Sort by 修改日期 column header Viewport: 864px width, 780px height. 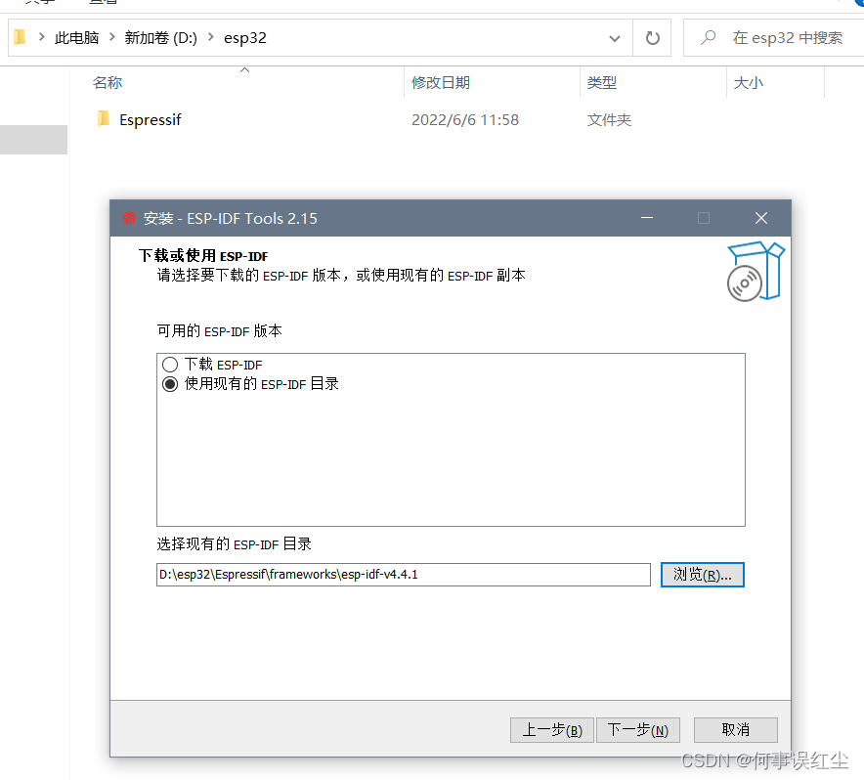pyautogui.click(x=440, y=83)
